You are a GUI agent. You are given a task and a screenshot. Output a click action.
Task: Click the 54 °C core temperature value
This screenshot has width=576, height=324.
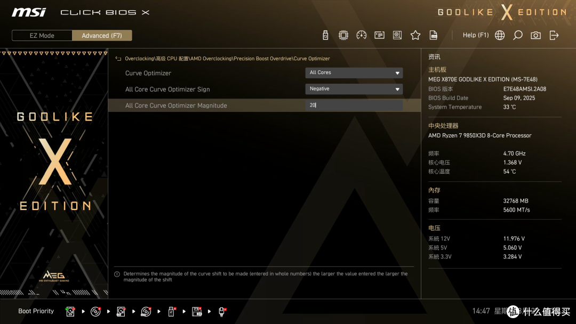[x=509, y=172]
